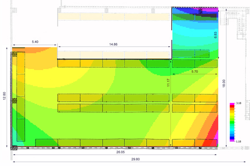Select the 11.17 vertical dimension text
The image size is (250, 166).
(x=168, y=83)
